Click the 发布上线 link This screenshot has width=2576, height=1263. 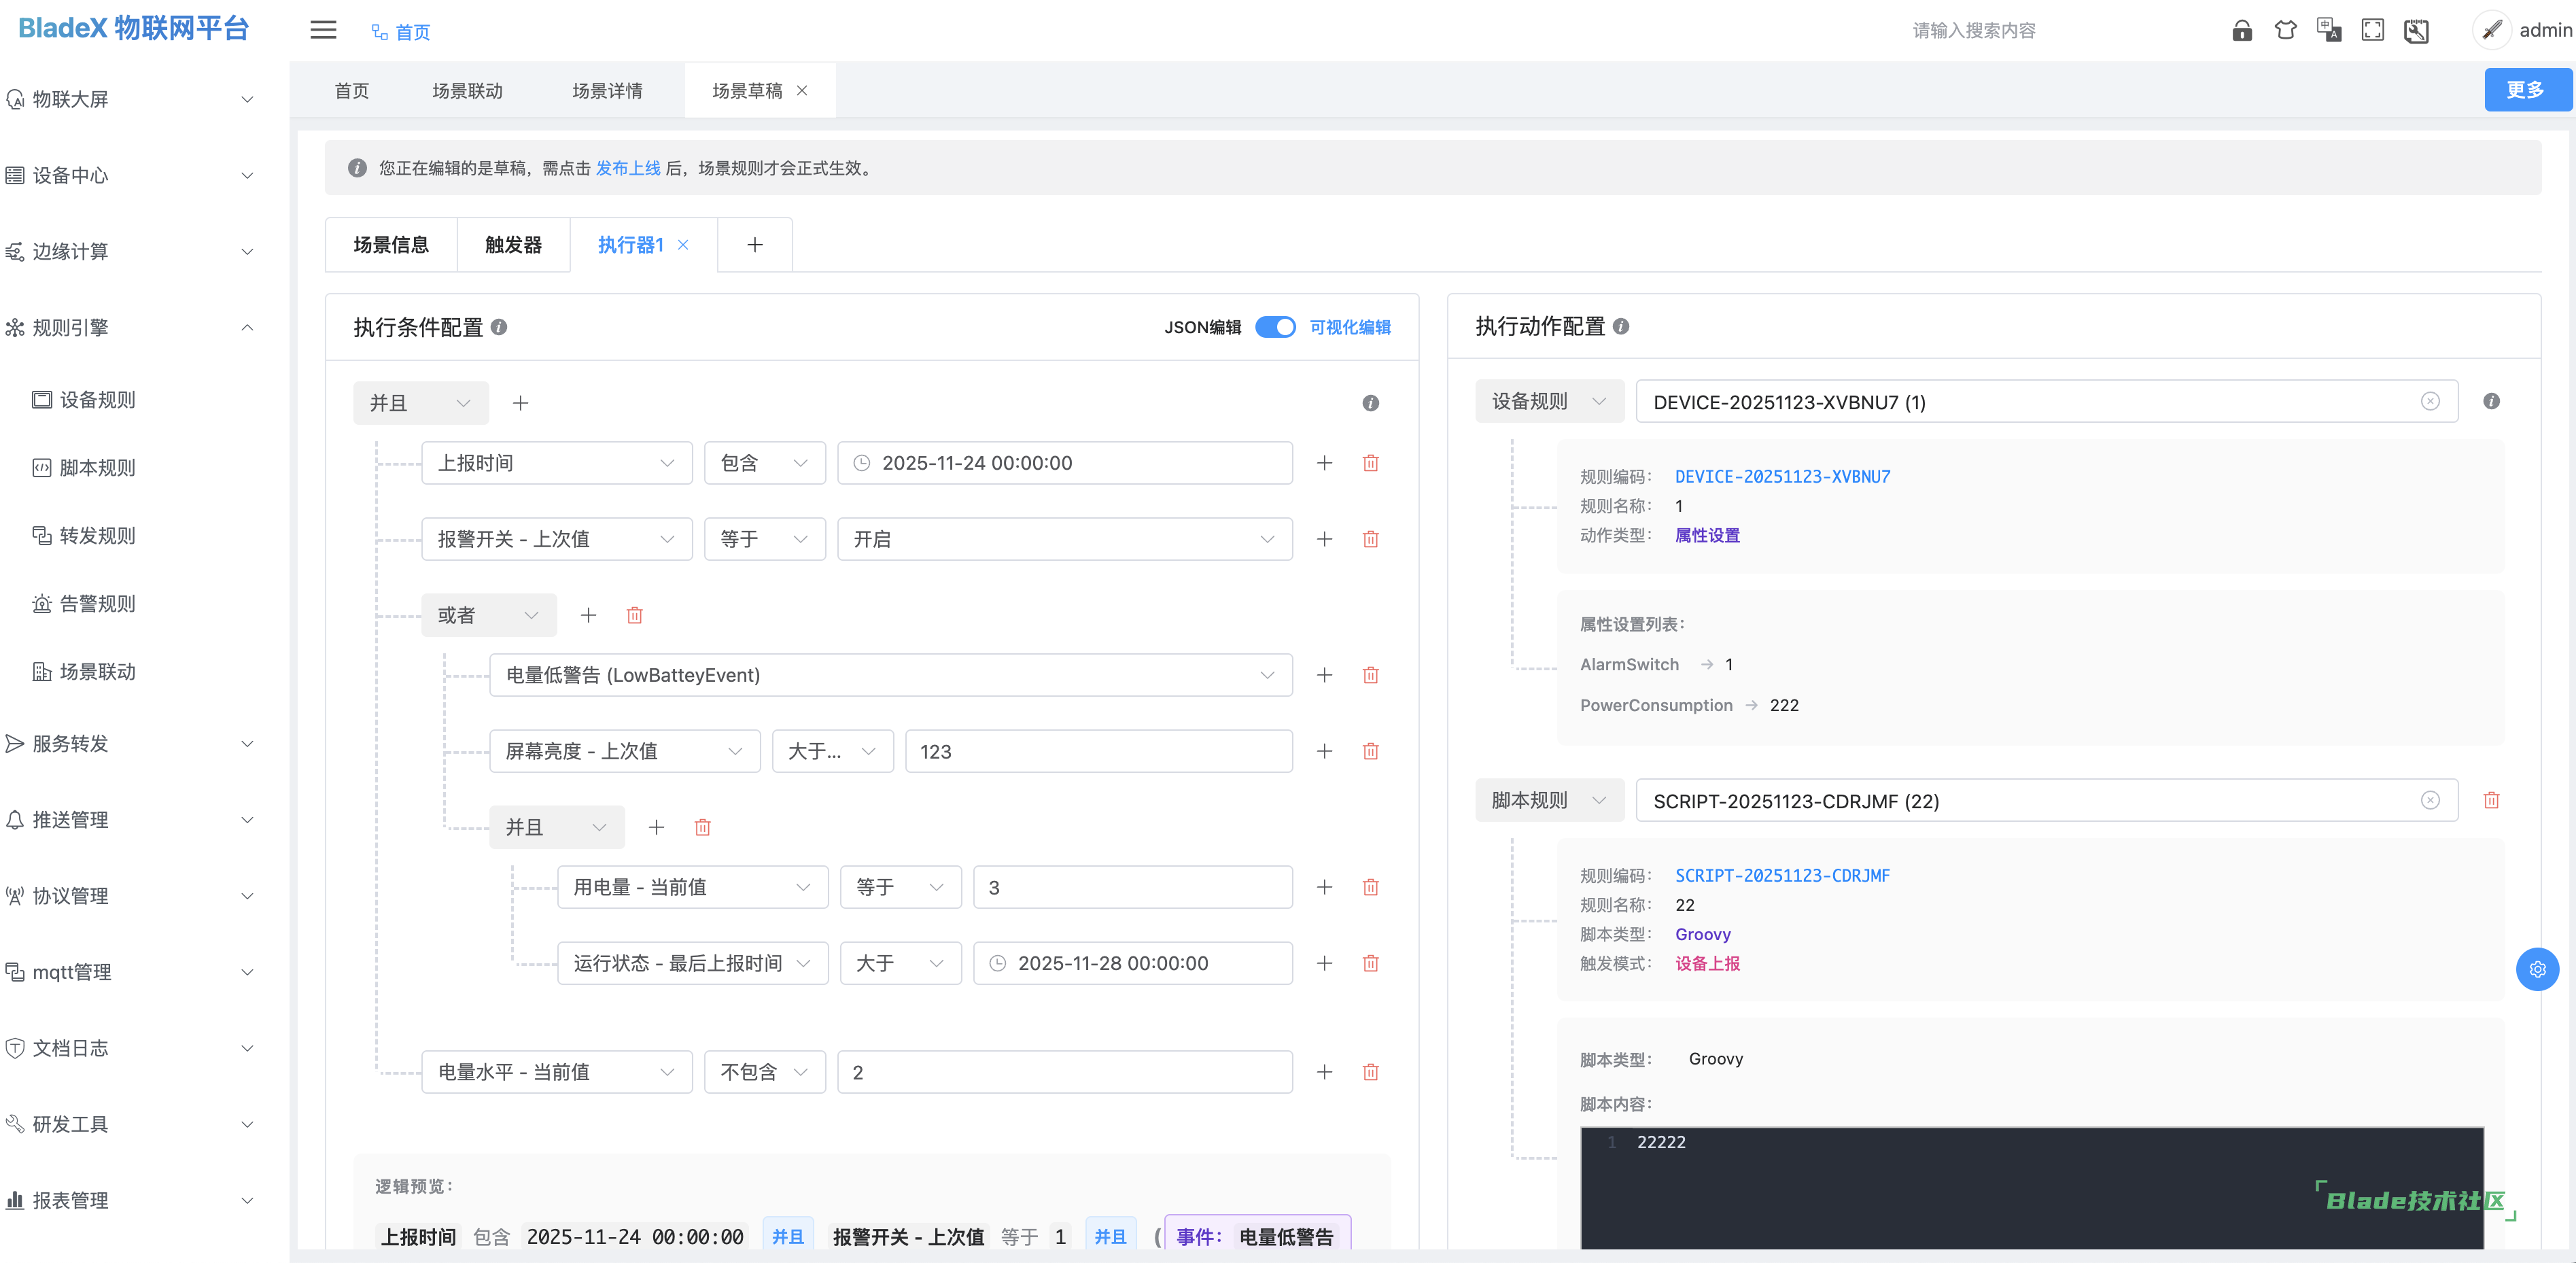[x=627, y=168]
